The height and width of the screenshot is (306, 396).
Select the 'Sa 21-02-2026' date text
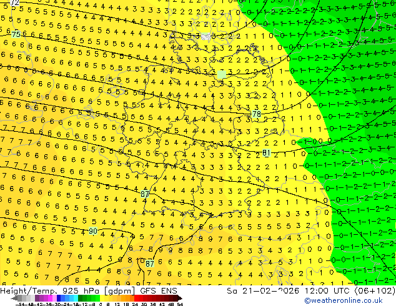263,291
